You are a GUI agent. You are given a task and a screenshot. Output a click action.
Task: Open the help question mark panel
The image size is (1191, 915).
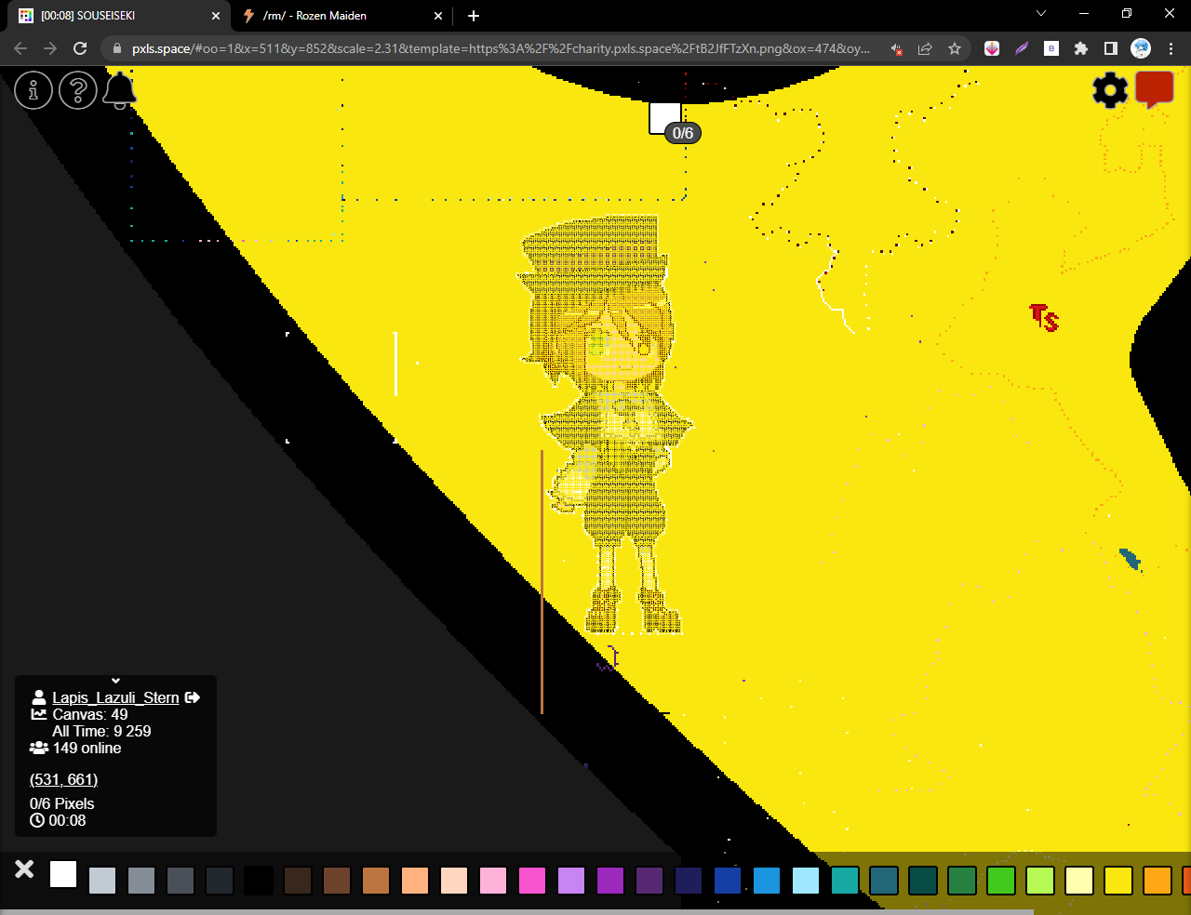(x=78, y=90)
